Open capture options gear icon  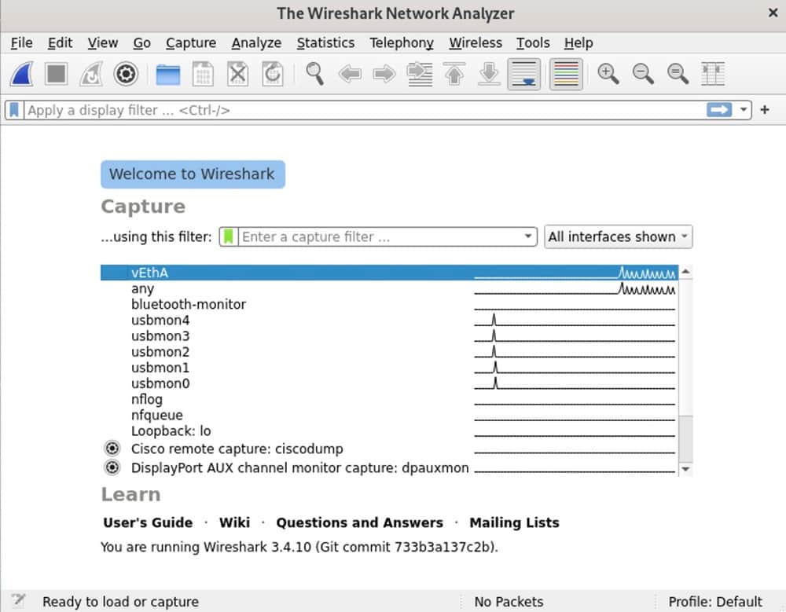tap(126, 74)
